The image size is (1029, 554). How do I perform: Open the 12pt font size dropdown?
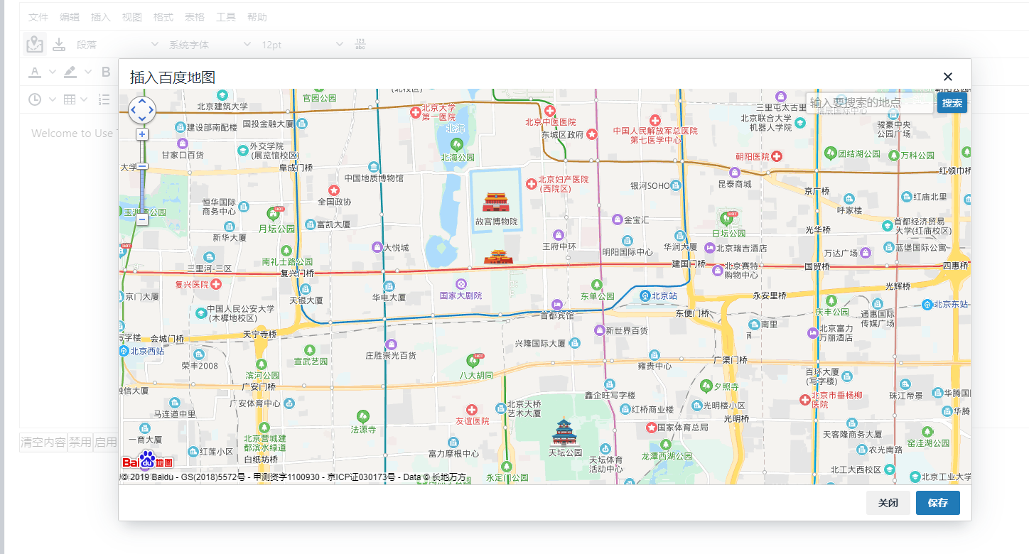pos(298,44)
